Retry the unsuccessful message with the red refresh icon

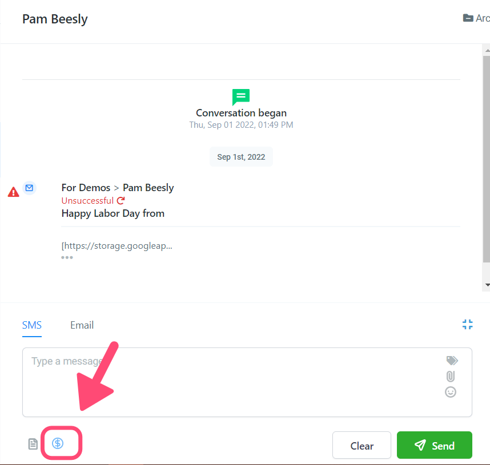121,200
